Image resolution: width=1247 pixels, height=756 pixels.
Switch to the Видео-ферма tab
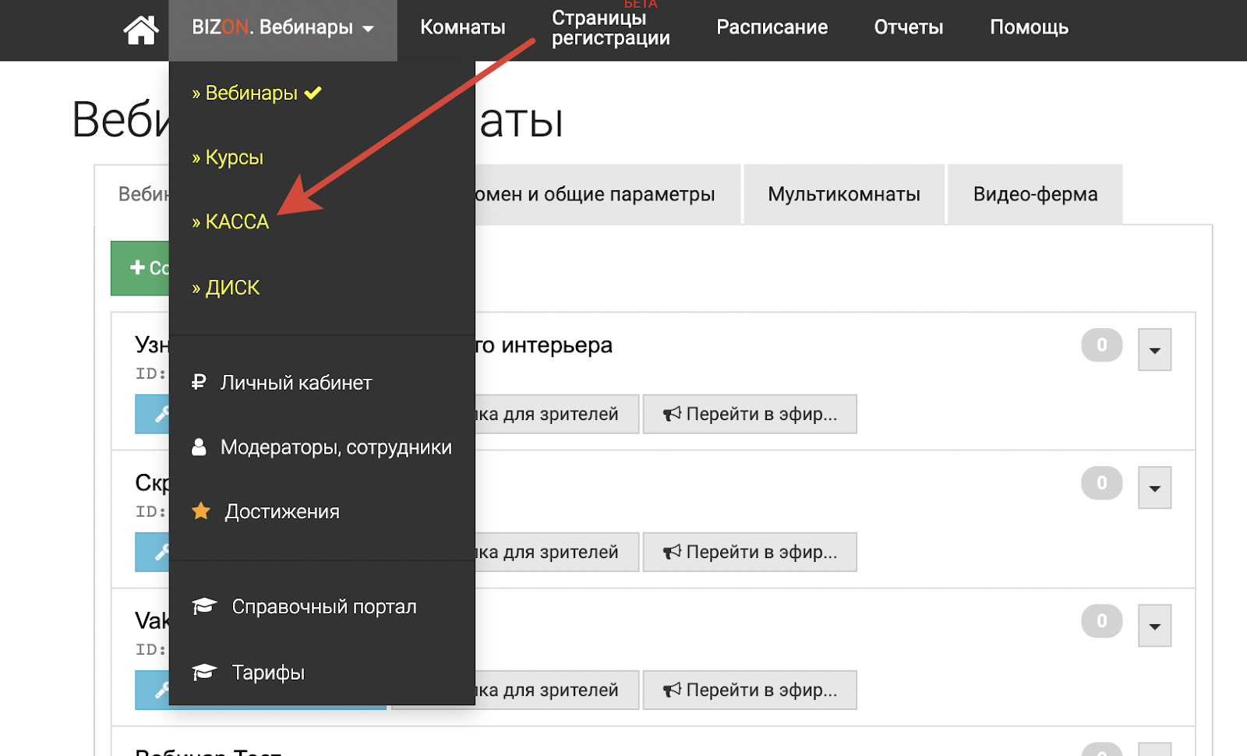(x=1034, y=194)
